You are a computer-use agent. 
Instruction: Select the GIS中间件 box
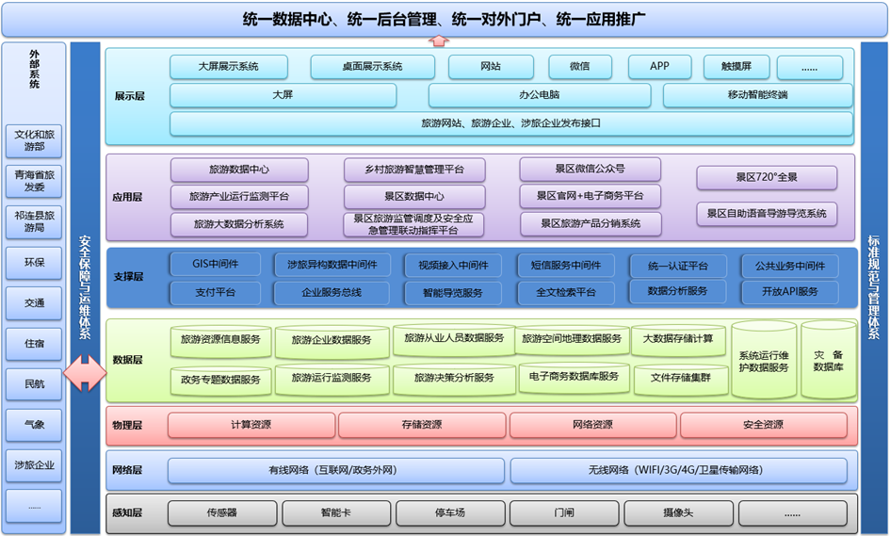point(215,264)
